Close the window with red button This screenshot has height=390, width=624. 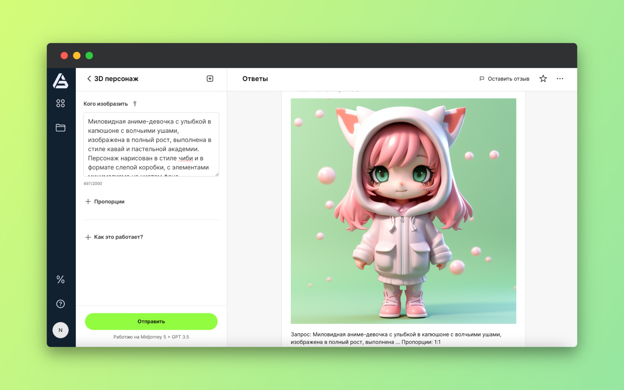click(64, 56)
